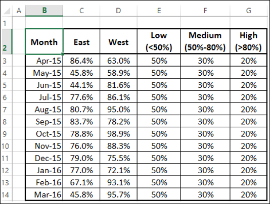Select East value 86.4% cell
The height and width of the screenshot is (204, 270).
[81, 61]
